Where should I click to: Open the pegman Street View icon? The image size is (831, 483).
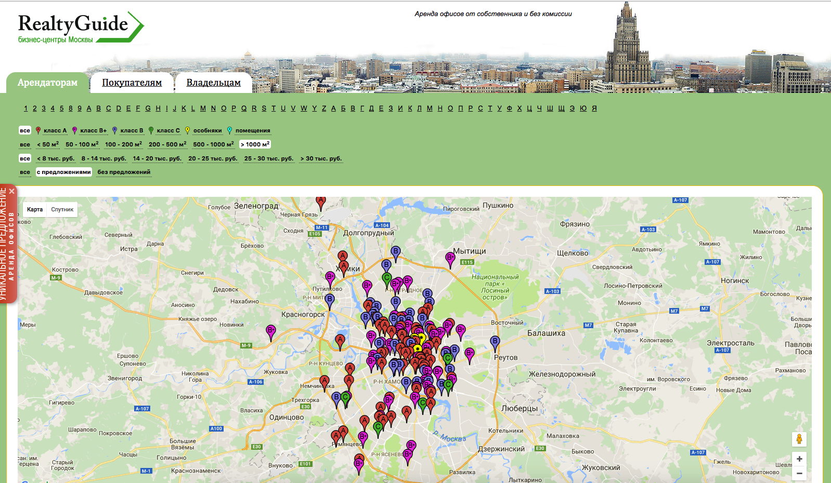pyautogui.click(x=799, y=439)
